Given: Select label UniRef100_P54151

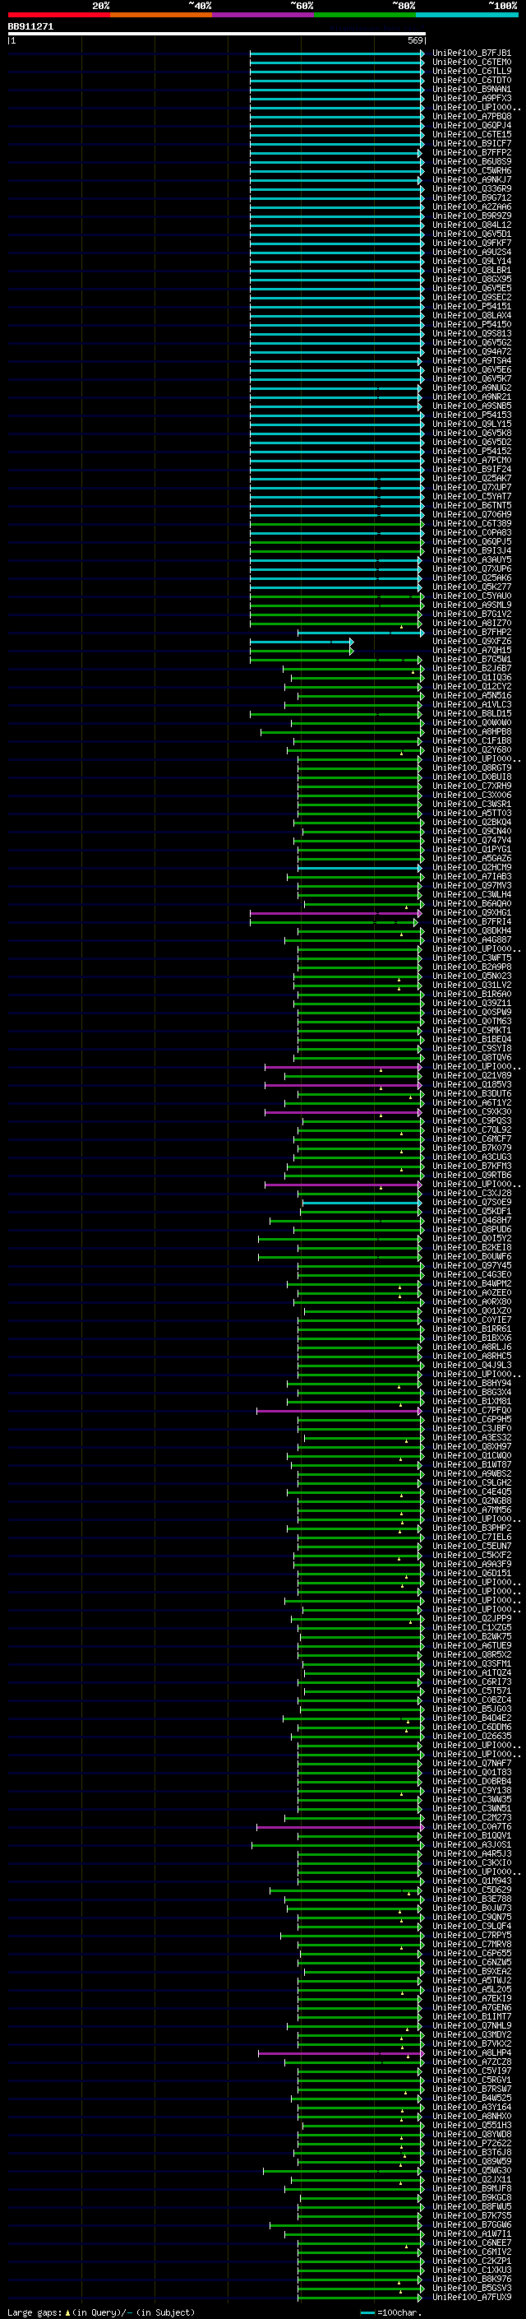Looking at the screenshot, I should point(472,306).
